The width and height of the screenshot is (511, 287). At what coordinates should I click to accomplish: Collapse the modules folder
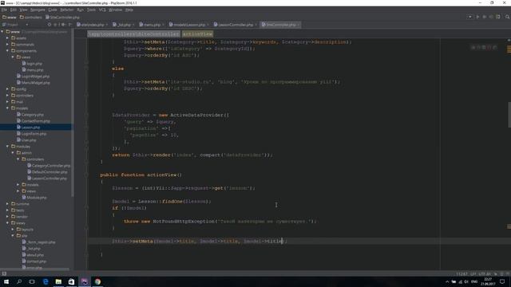7,147
